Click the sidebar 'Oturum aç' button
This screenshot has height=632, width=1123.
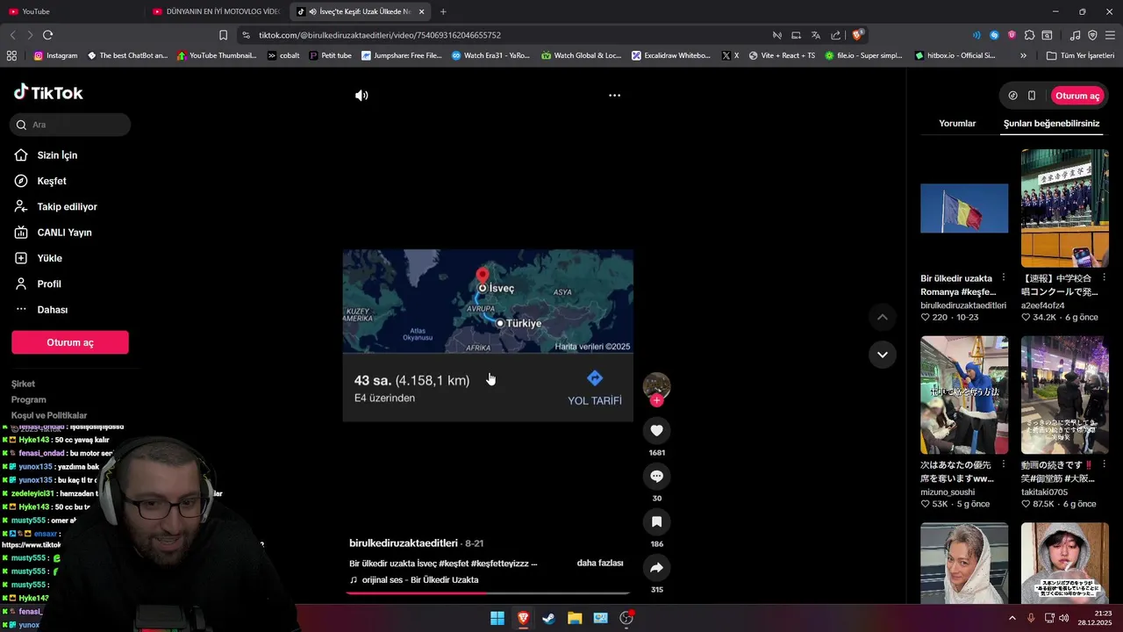(x=70, y=342)
